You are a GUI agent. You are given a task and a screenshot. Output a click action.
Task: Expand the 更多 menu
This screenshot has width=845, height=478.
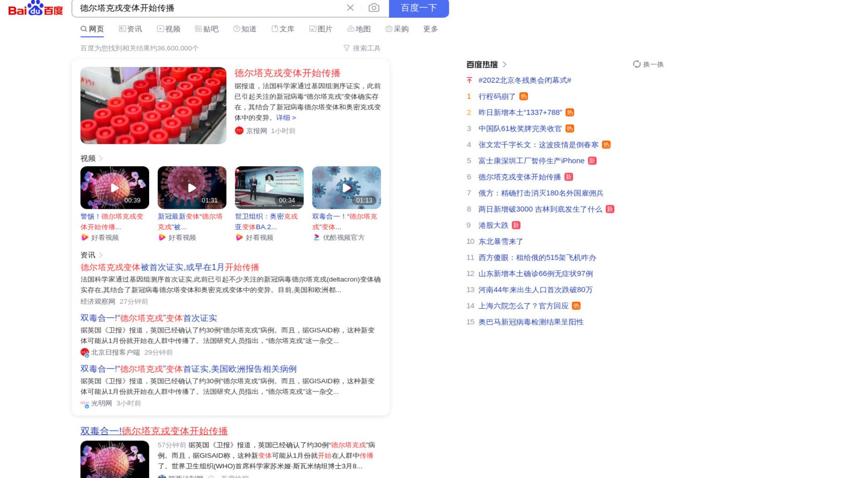tap(431, 29)
